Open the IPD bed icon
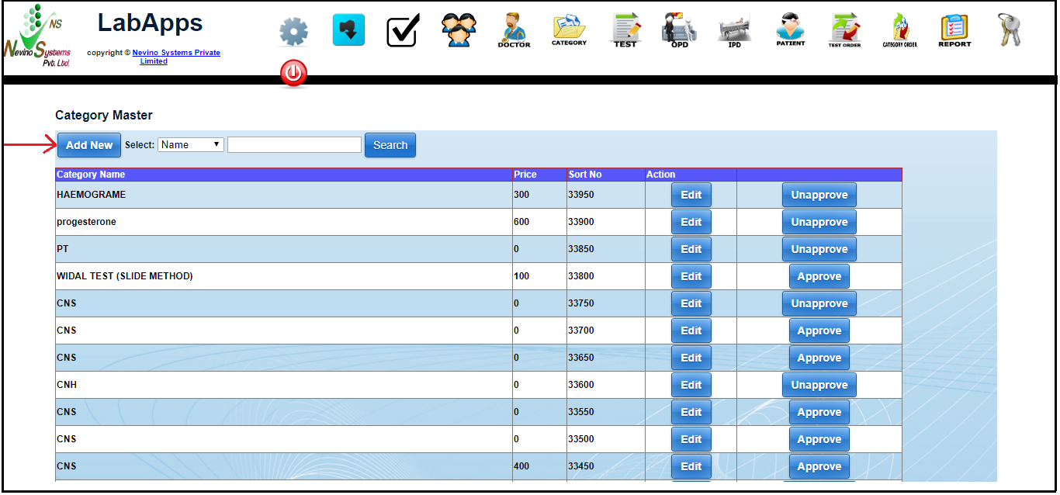The height and width of the screenshot is (495, 1060). point(734,31)
